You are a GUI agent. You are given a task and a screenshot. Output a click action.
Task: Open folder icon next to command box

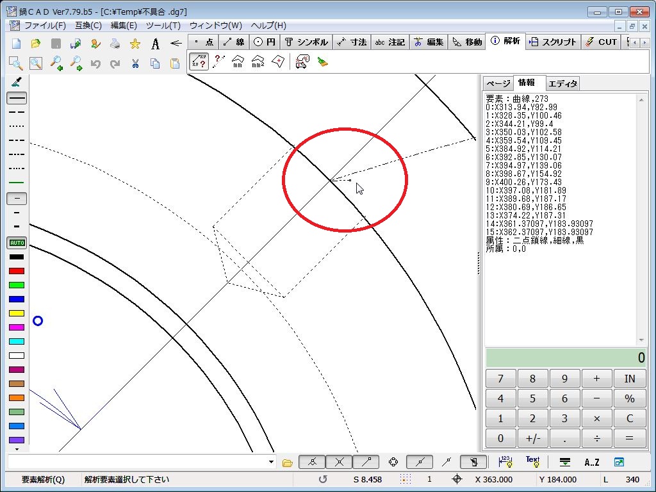(x=288, y=463)
